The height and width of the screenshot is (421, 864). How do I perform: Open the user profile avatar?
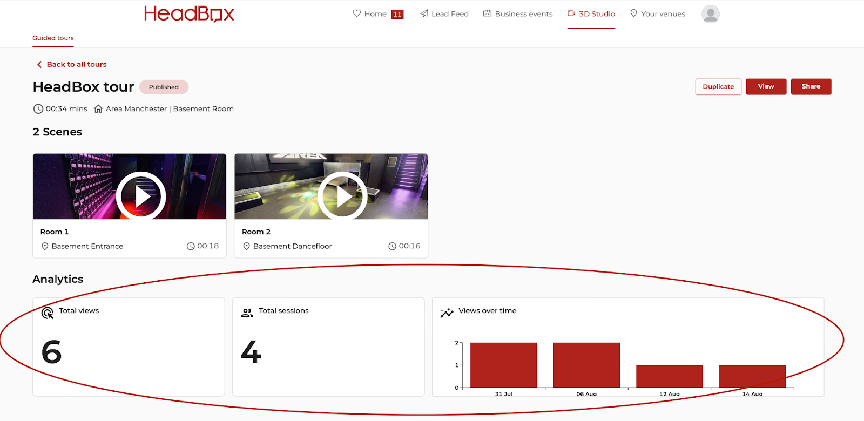click(x=711, y=14)
